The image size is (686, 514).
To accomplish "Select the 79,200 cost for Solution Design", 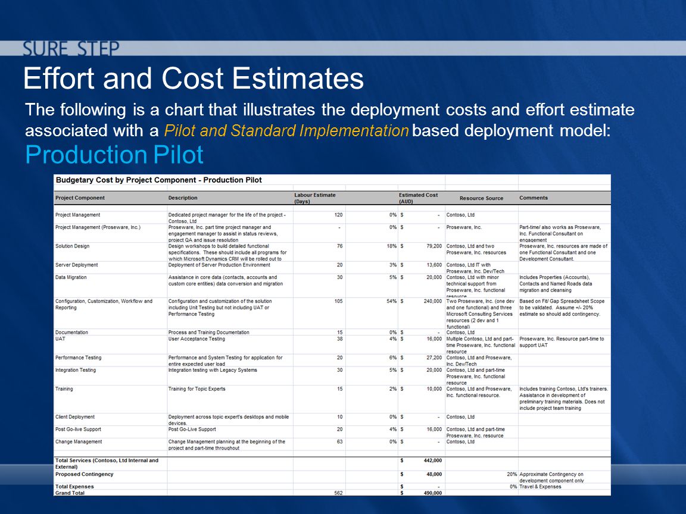I will (x=434, y=246).
